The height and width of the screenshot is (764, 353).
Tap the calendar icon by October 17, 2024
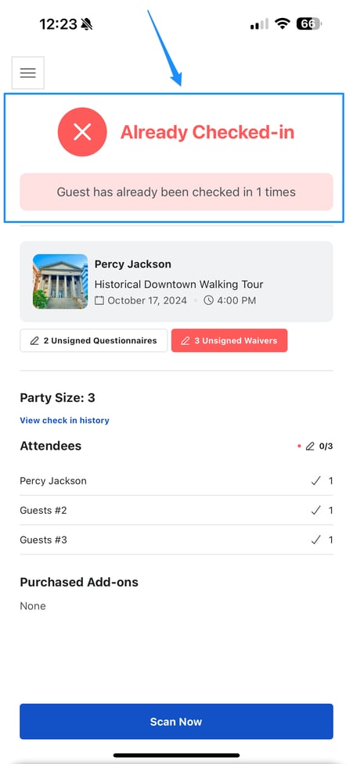(99, 300)
